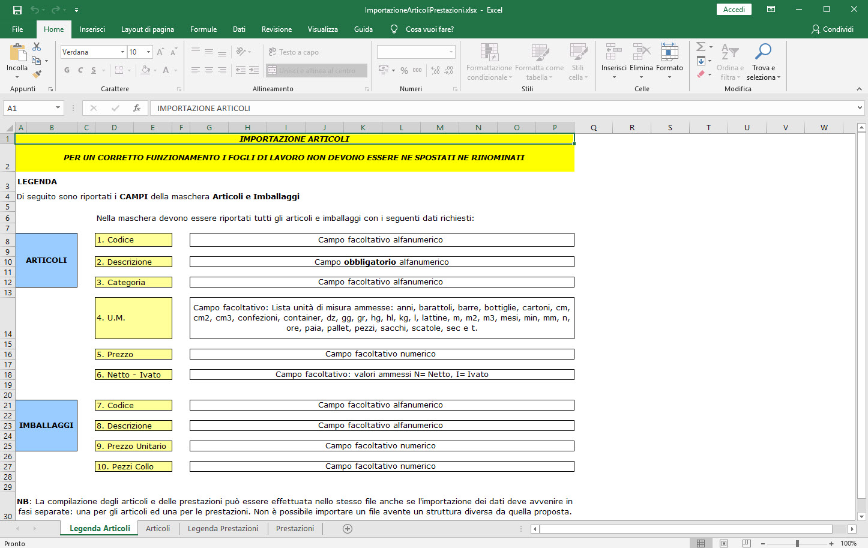Open the Legenda Prestazioni worksheet tab
The height and width of the screenshot is (548, 868).
(223, 528)
